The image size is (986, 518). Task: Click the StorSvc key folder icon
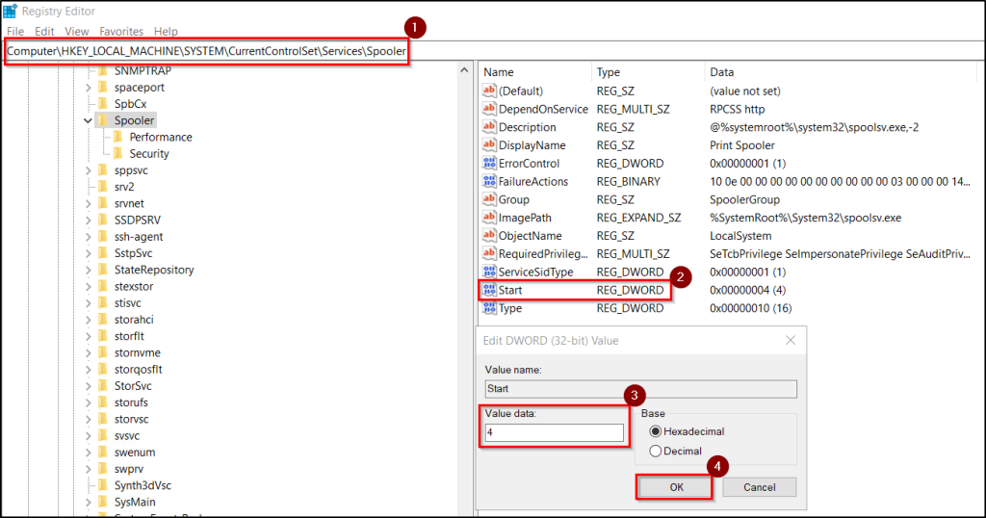coord(103,386)
